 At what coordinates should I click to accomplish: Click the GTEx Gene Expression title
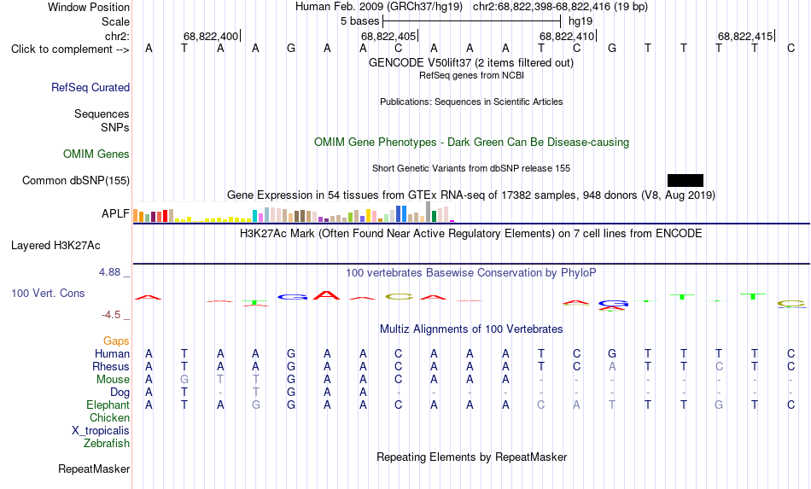(471, 195)
